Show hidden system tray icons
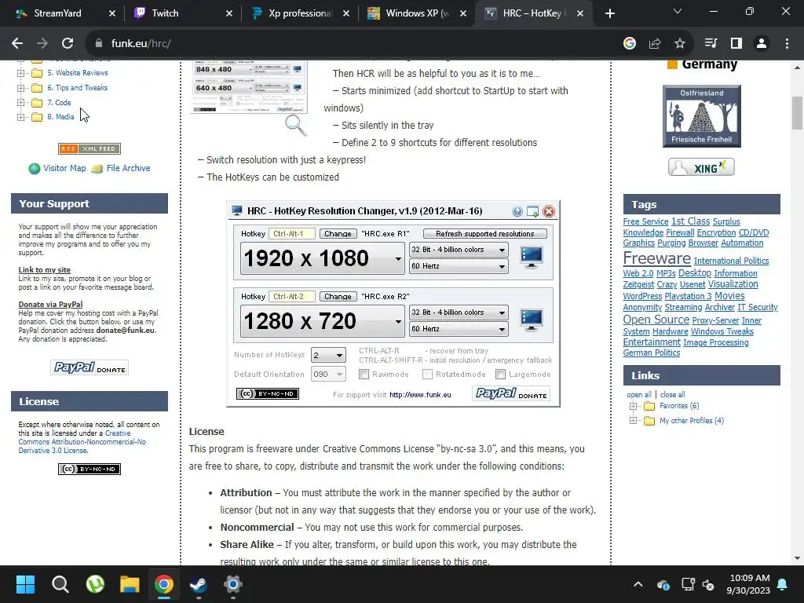 pyautogui.click(x=638, y=584)
